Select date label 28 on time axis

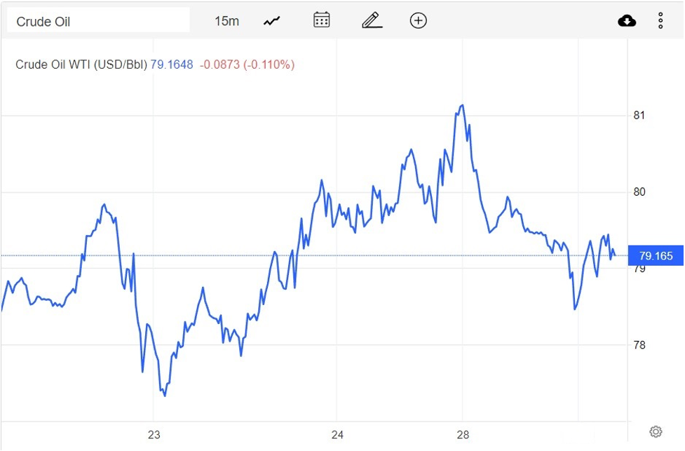point(463,434)
